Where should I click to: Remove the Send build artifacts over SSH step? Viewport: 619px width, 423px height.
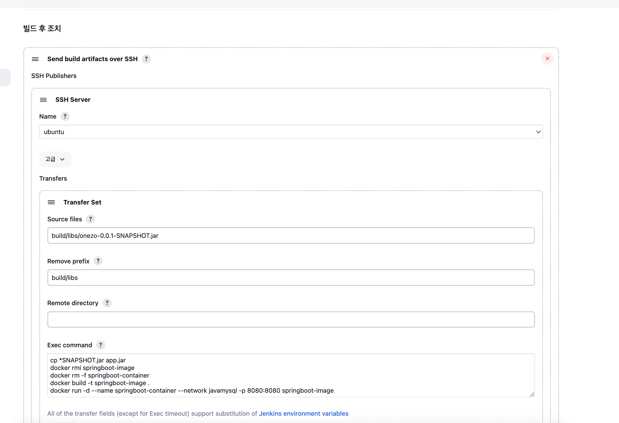point(547,59)
